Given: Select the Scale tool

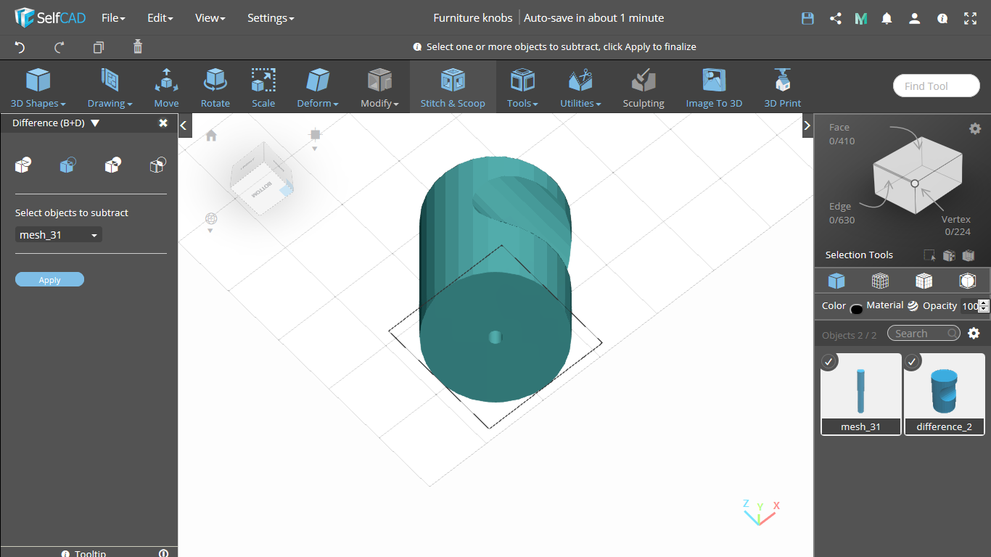Looking at the screenshot, I should (263, 87).
